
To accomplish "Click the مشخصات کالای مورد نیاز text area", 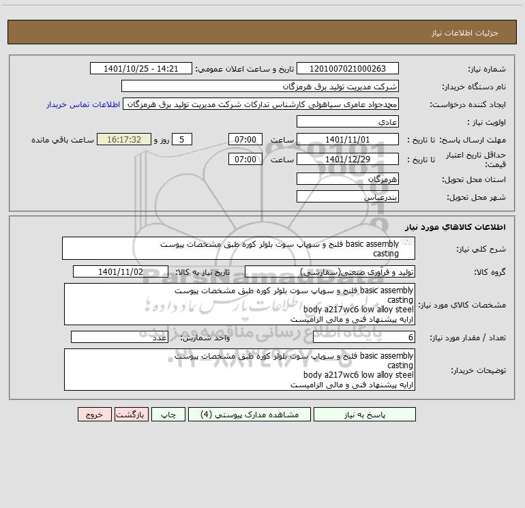I will click(x=239, y=304).
